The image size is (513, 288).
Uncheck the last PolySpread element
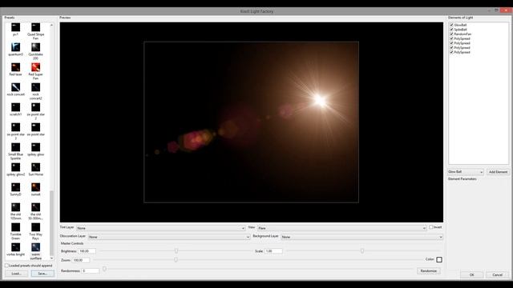451,52
